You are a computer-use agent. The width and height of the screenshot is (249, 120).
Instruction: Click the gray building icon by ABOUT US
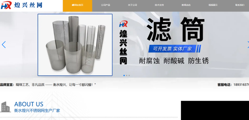[x=5, y=107]
